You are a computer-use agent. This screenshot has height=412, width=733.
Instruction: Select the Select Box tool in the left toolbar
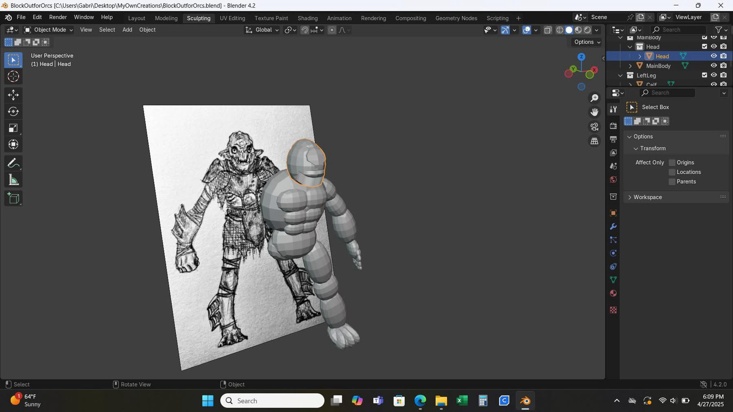coord(13,60)
